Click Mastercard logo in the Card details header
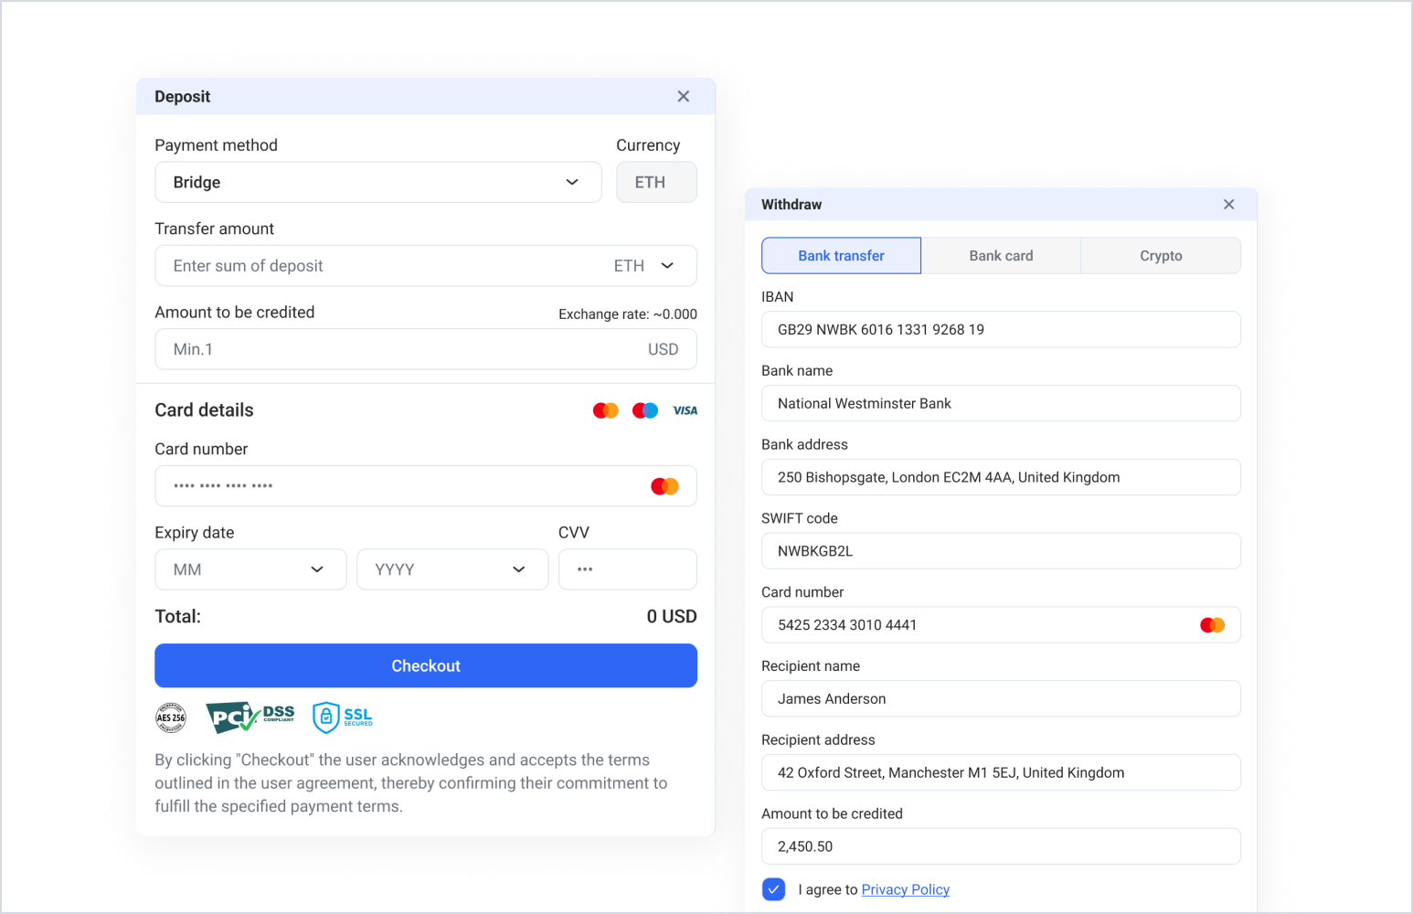 point(605,410)
